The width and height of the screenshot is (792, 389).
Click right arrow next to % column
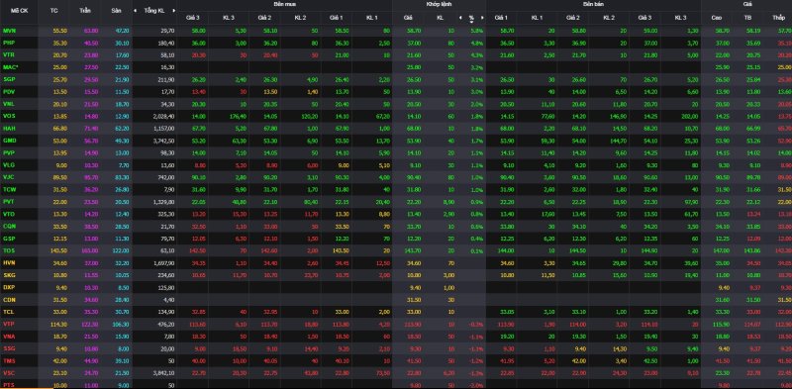(x=482, y=18)
